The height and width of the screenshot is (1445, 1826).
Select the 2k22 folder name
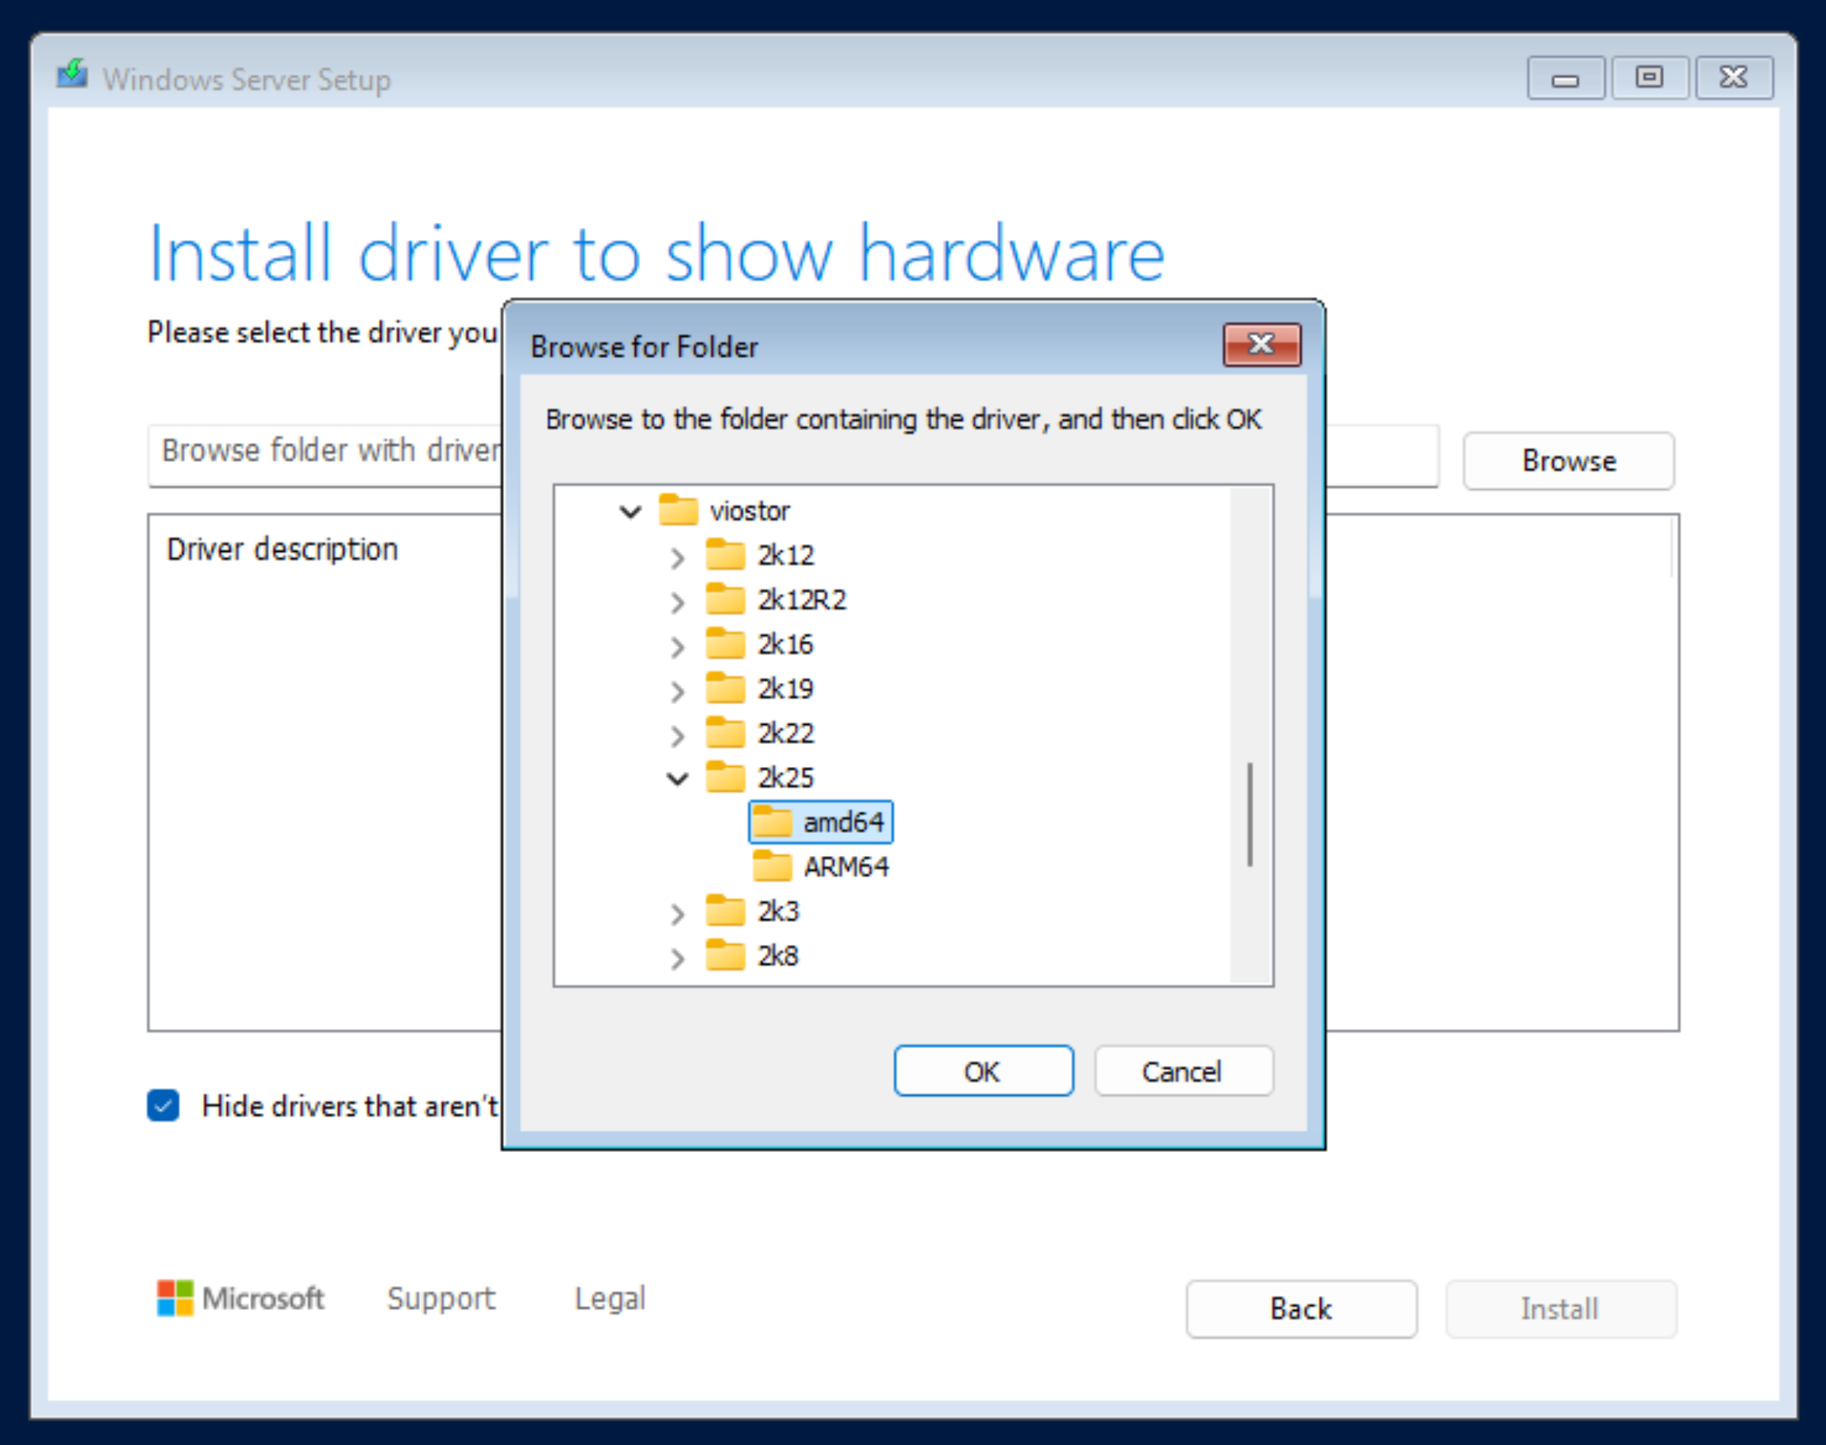(785, 733)
